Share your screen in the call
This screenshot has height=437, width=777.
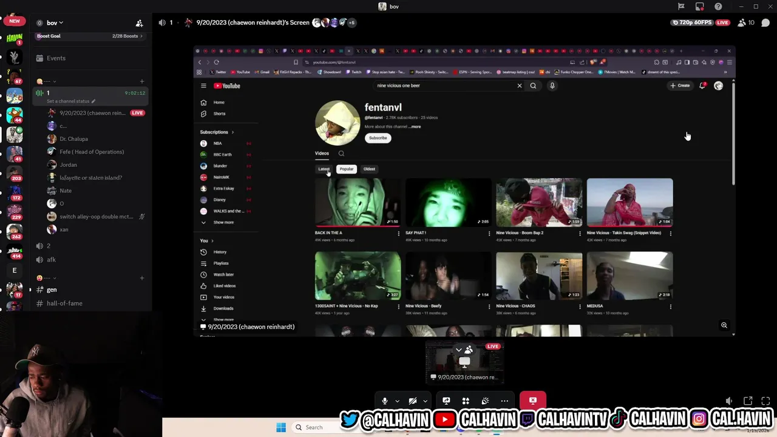click(446, 401)
